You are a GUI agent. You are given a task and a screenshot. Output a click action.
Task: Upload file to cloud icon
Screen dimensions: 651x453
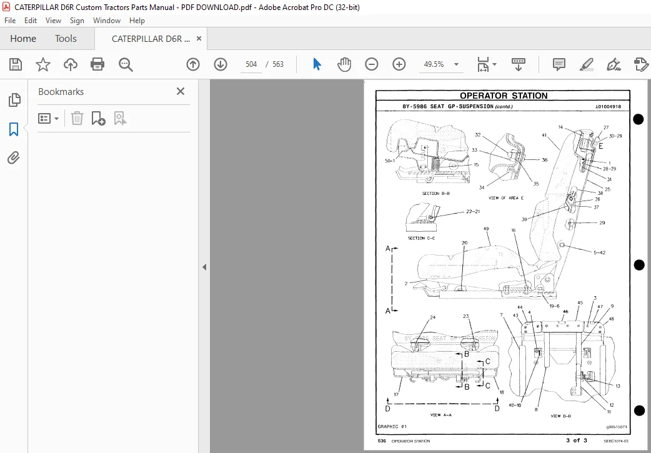pyautogui.click(x=71, y=64)
